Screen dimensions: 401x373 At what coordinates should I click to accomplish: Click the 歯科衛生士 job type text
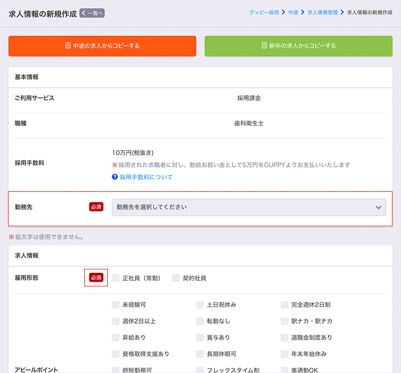pyautogui.click(x=249, y=123)
